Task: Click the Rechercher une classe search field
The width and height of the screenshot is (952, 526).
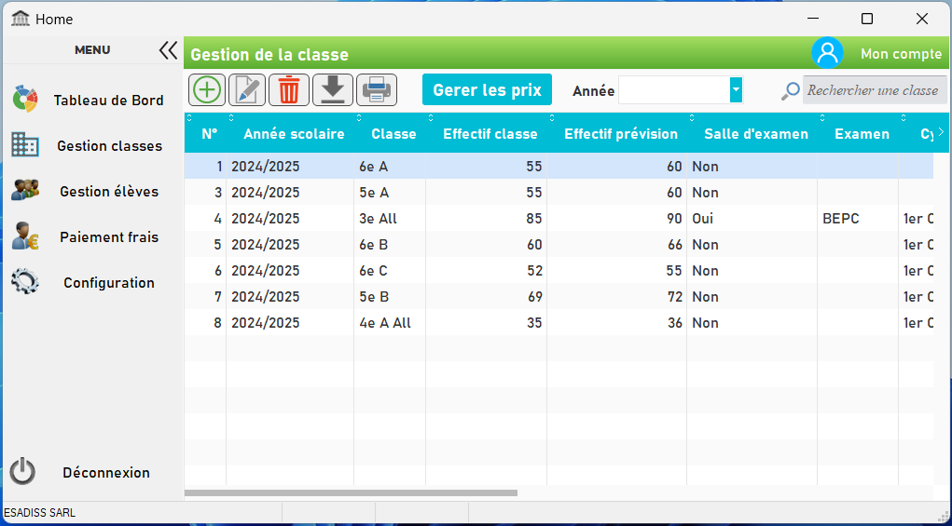Action: tap(875, 90)
